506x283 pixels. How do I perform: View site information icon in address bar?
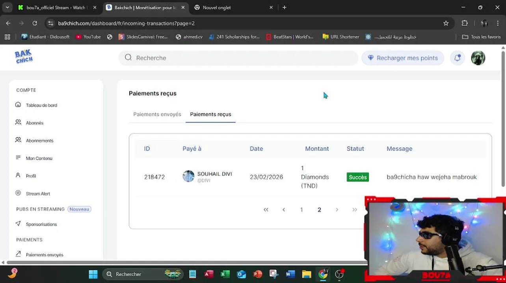click(50, 23)
